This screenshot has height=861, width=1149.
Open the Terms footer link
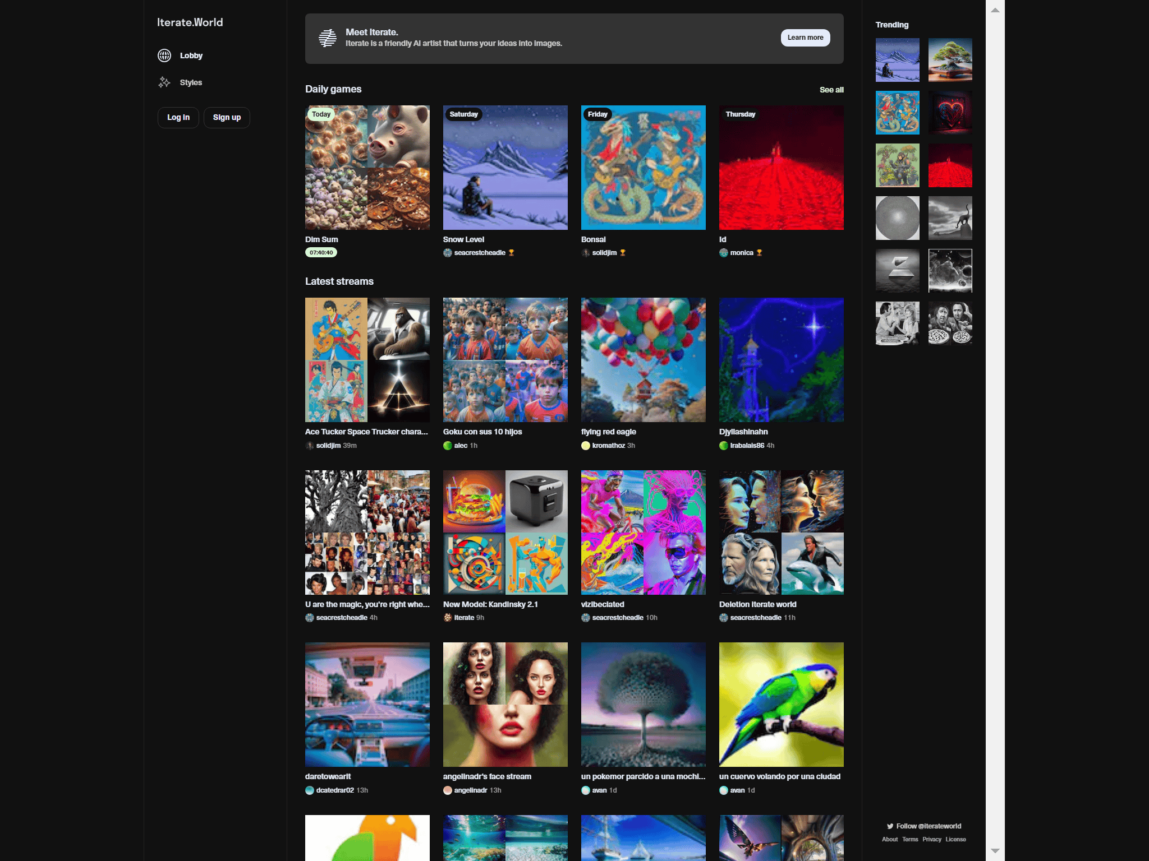(910, 840)
